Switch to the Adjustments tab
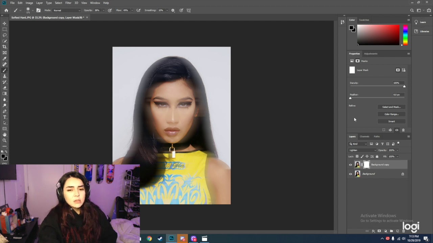This screenshot has height=243, width=433. tap(371, 54)
